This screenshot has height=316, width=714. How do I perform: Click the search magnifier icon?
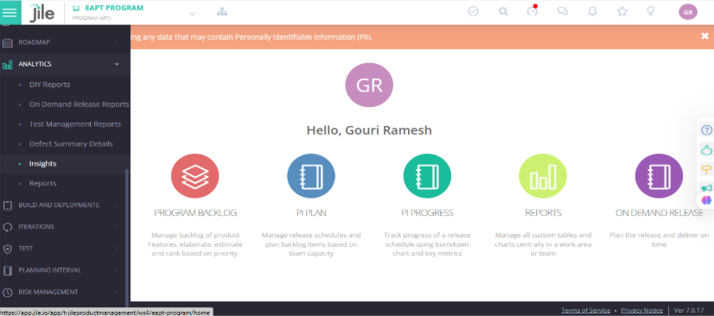[503, 12]
